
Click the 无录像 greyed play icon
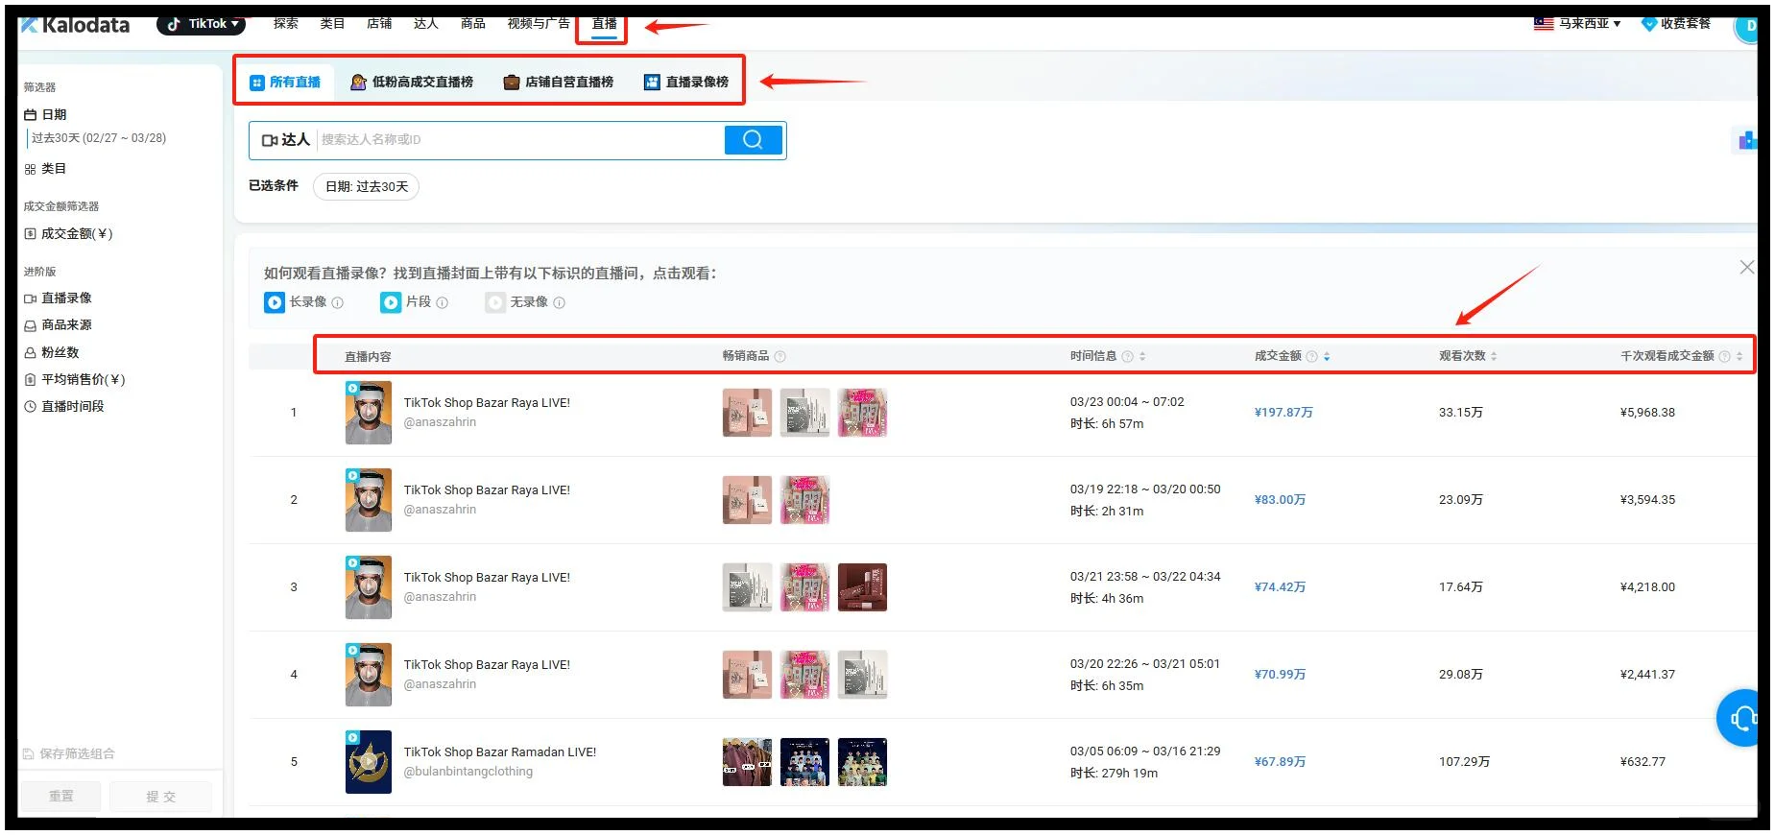[495, 302]
